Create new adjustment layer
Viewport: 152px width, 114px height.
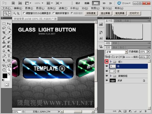[130, 111]
